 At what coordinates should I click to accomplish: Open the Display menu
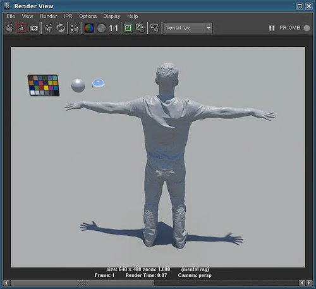click(x=112, y=16)
